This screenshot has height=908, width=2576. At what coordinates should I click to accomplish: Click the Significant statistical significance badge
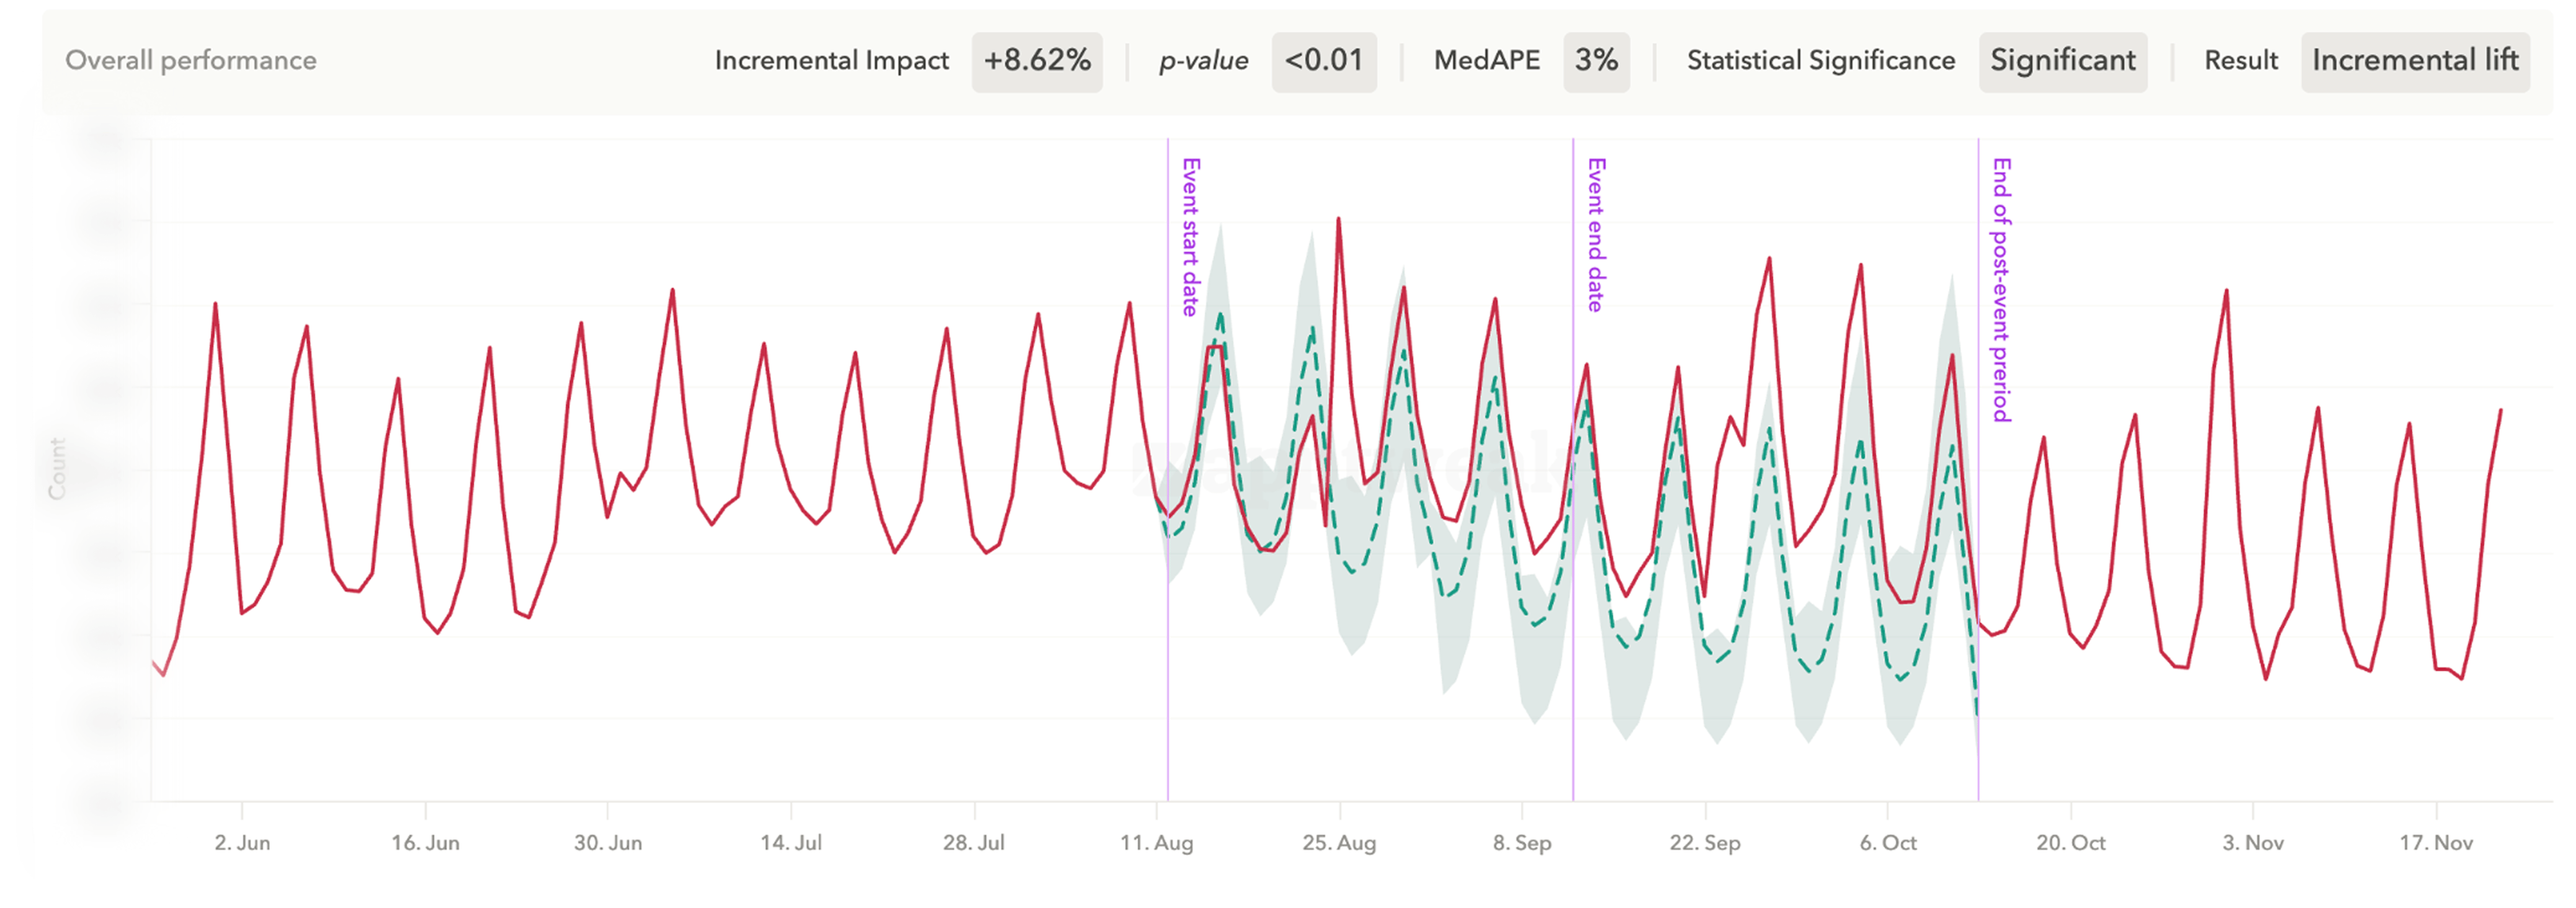[x=2063, y=61]
